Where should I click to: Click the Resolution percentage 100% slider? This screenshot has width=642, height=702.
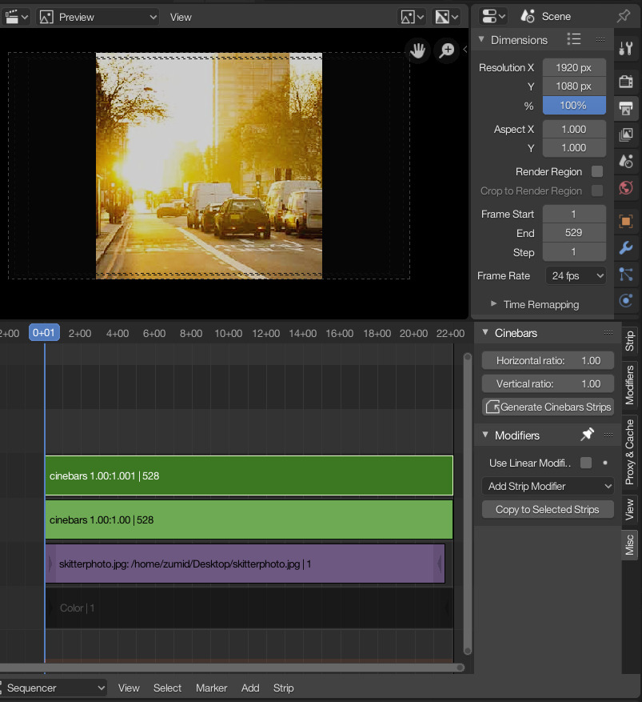tap(574, 105)
